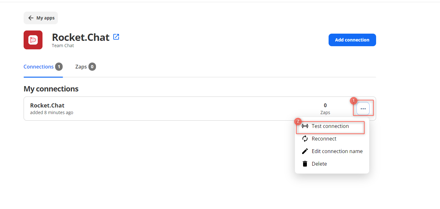Click the Test connection signal icon
The width and height of the screenshot is (440, 209).
click(305, 126)
